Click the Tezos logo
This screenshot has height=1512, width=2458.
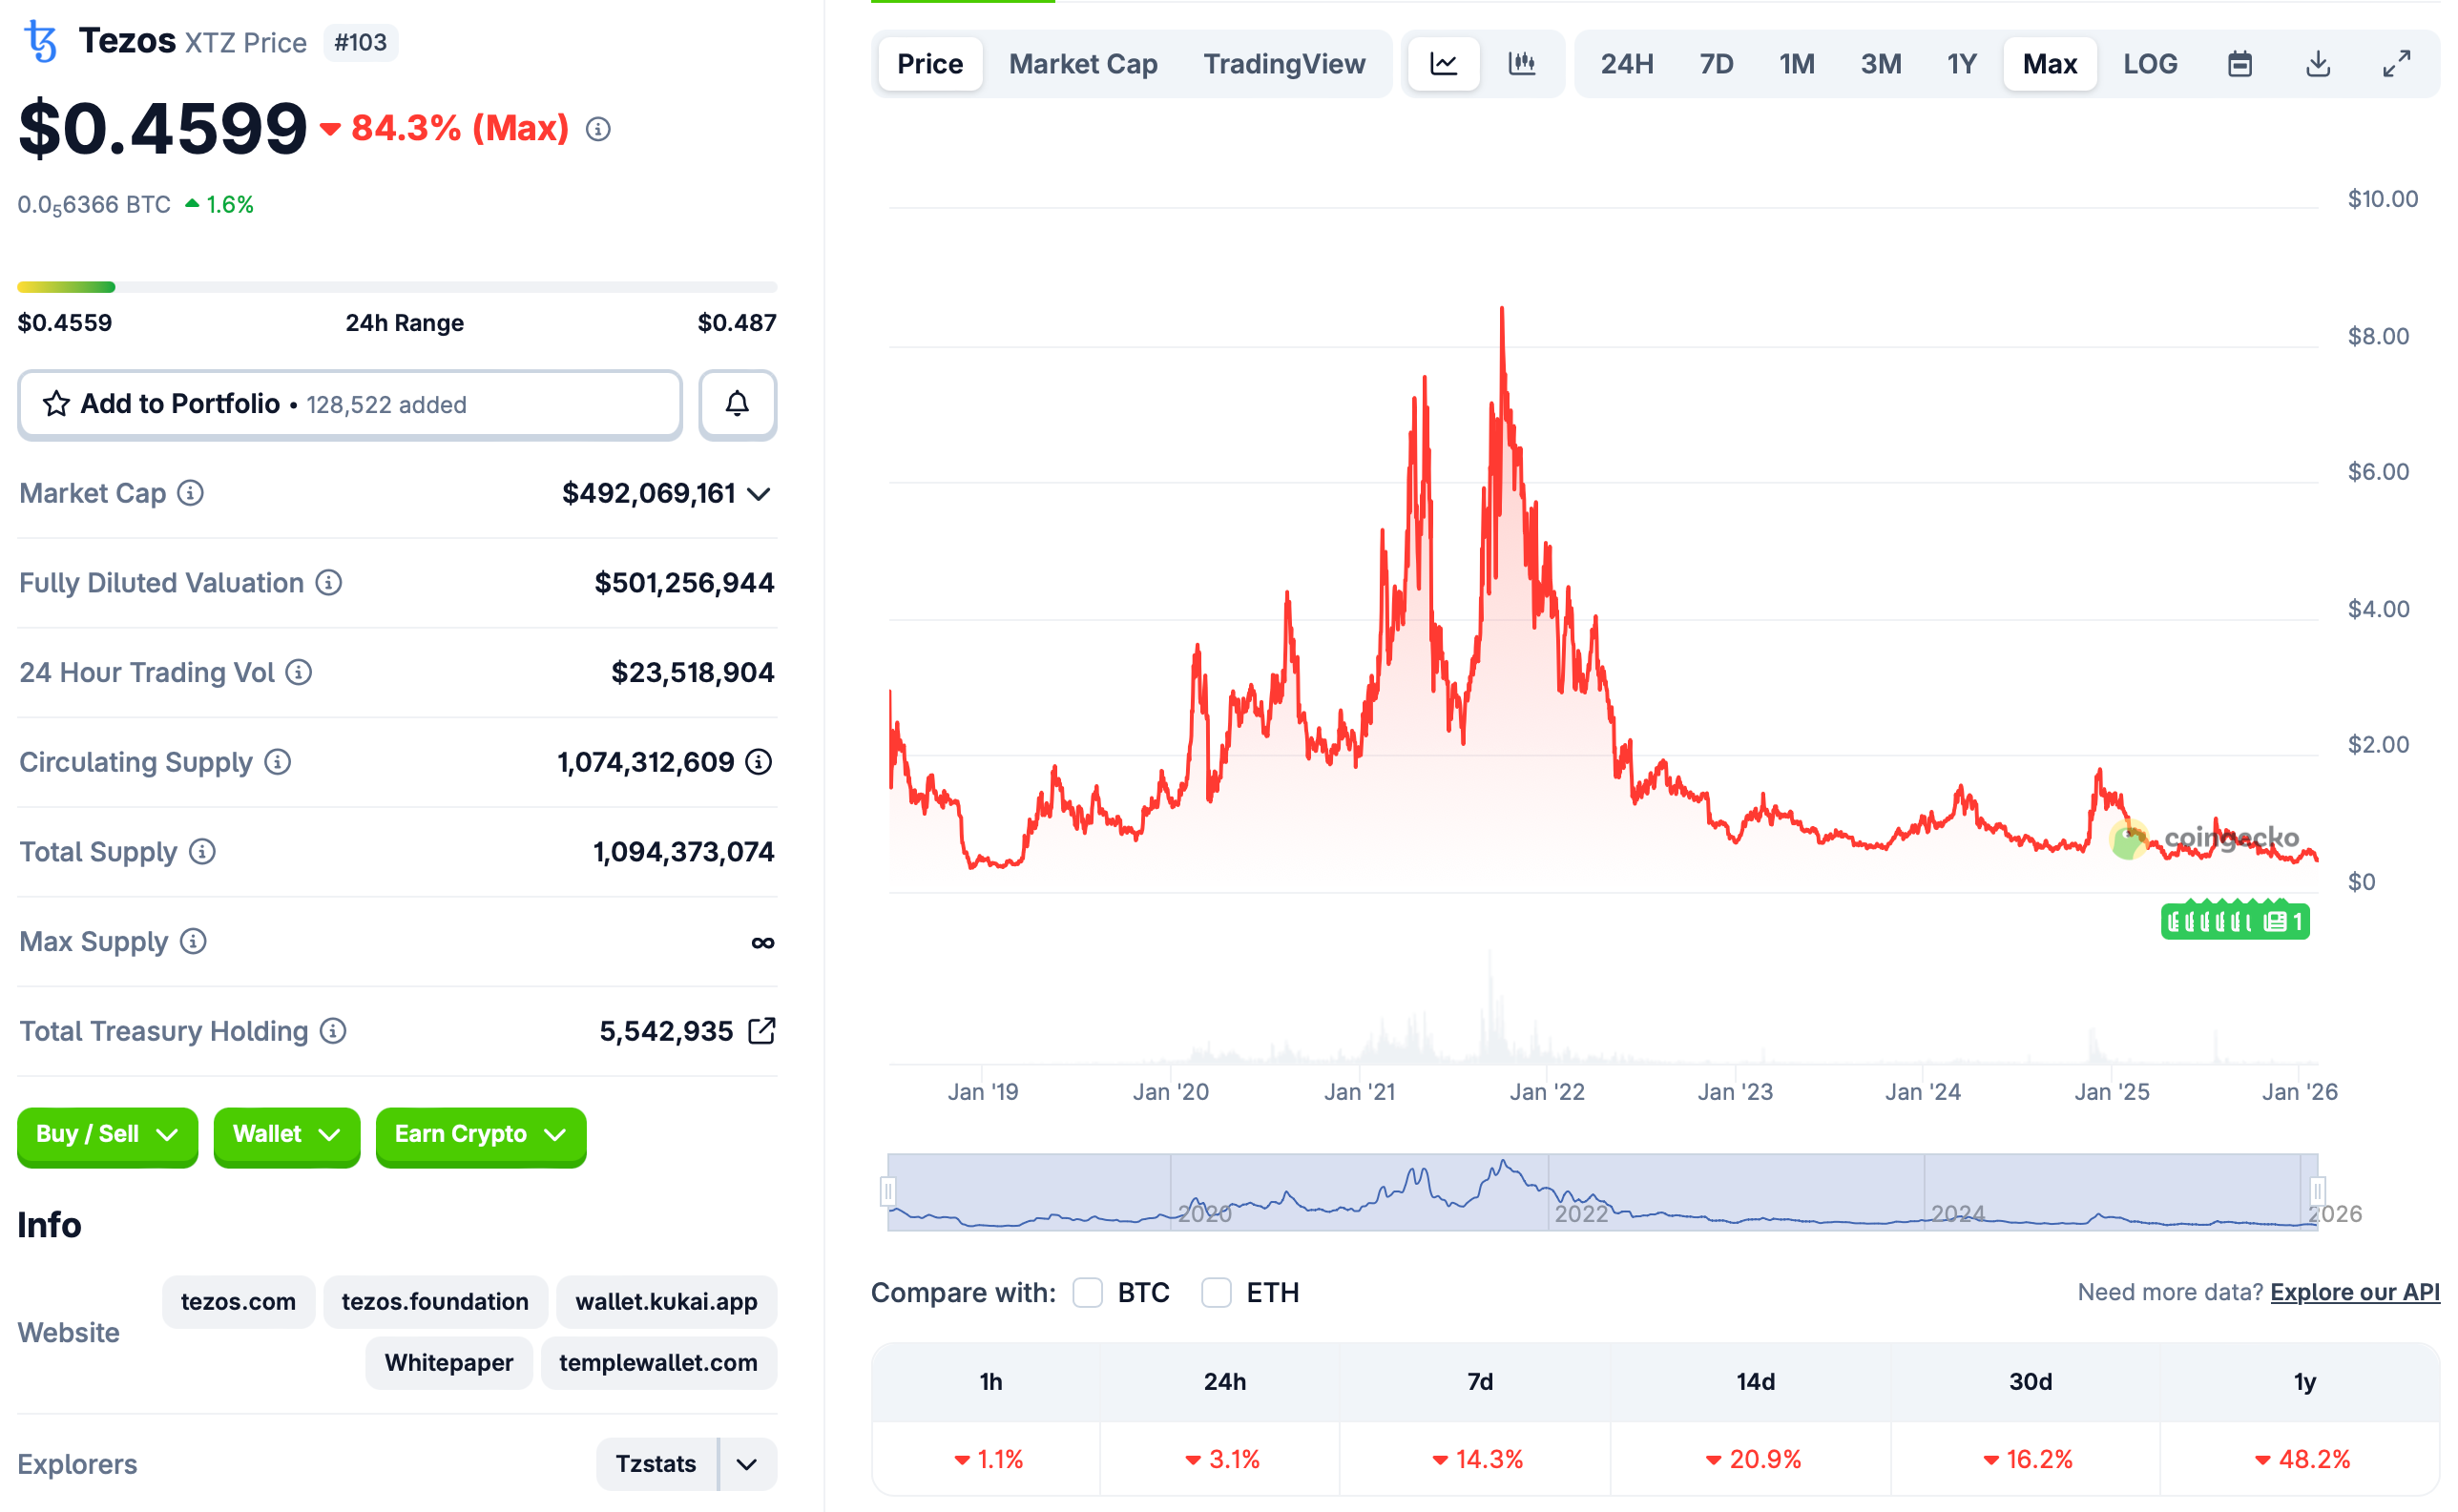pyautogui.click(x=40, y=41)
